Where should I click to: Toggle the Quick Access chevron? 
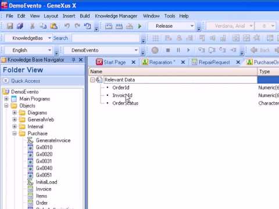point(6,81)
